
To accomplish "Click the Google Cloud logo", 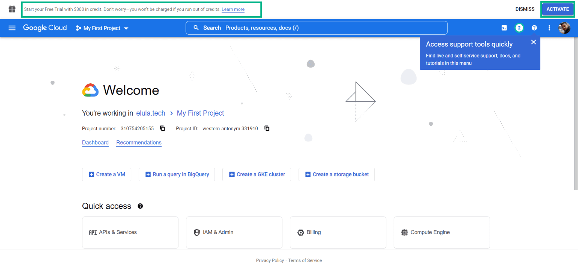I will pyautogui.click(x=45, y=28).
